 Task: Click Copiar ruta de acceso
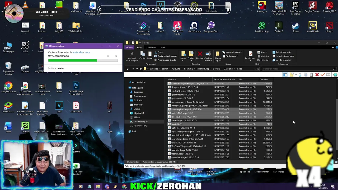click(x=166, y=56)
